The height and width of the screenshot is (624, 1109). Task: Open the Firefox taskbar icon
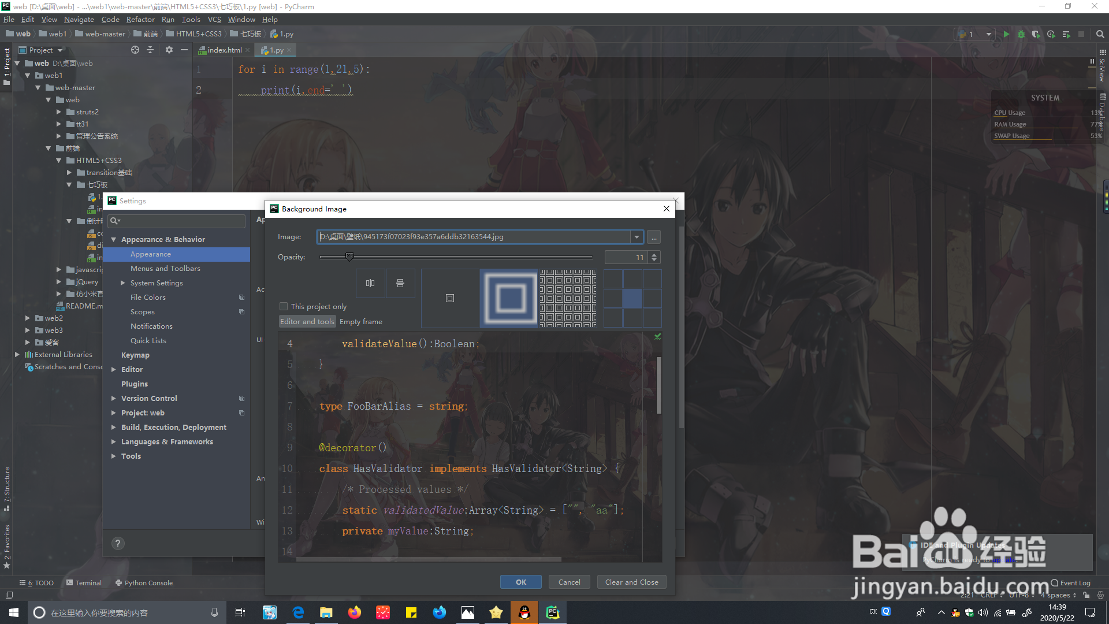pos(355,612)
